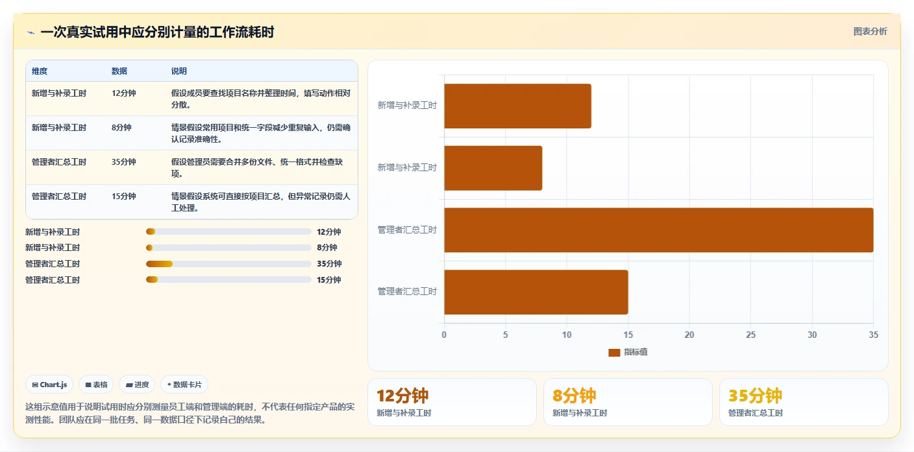Click the x-axis tick label 30
This screenshot has width=914, height=452.
pos(812,335)
